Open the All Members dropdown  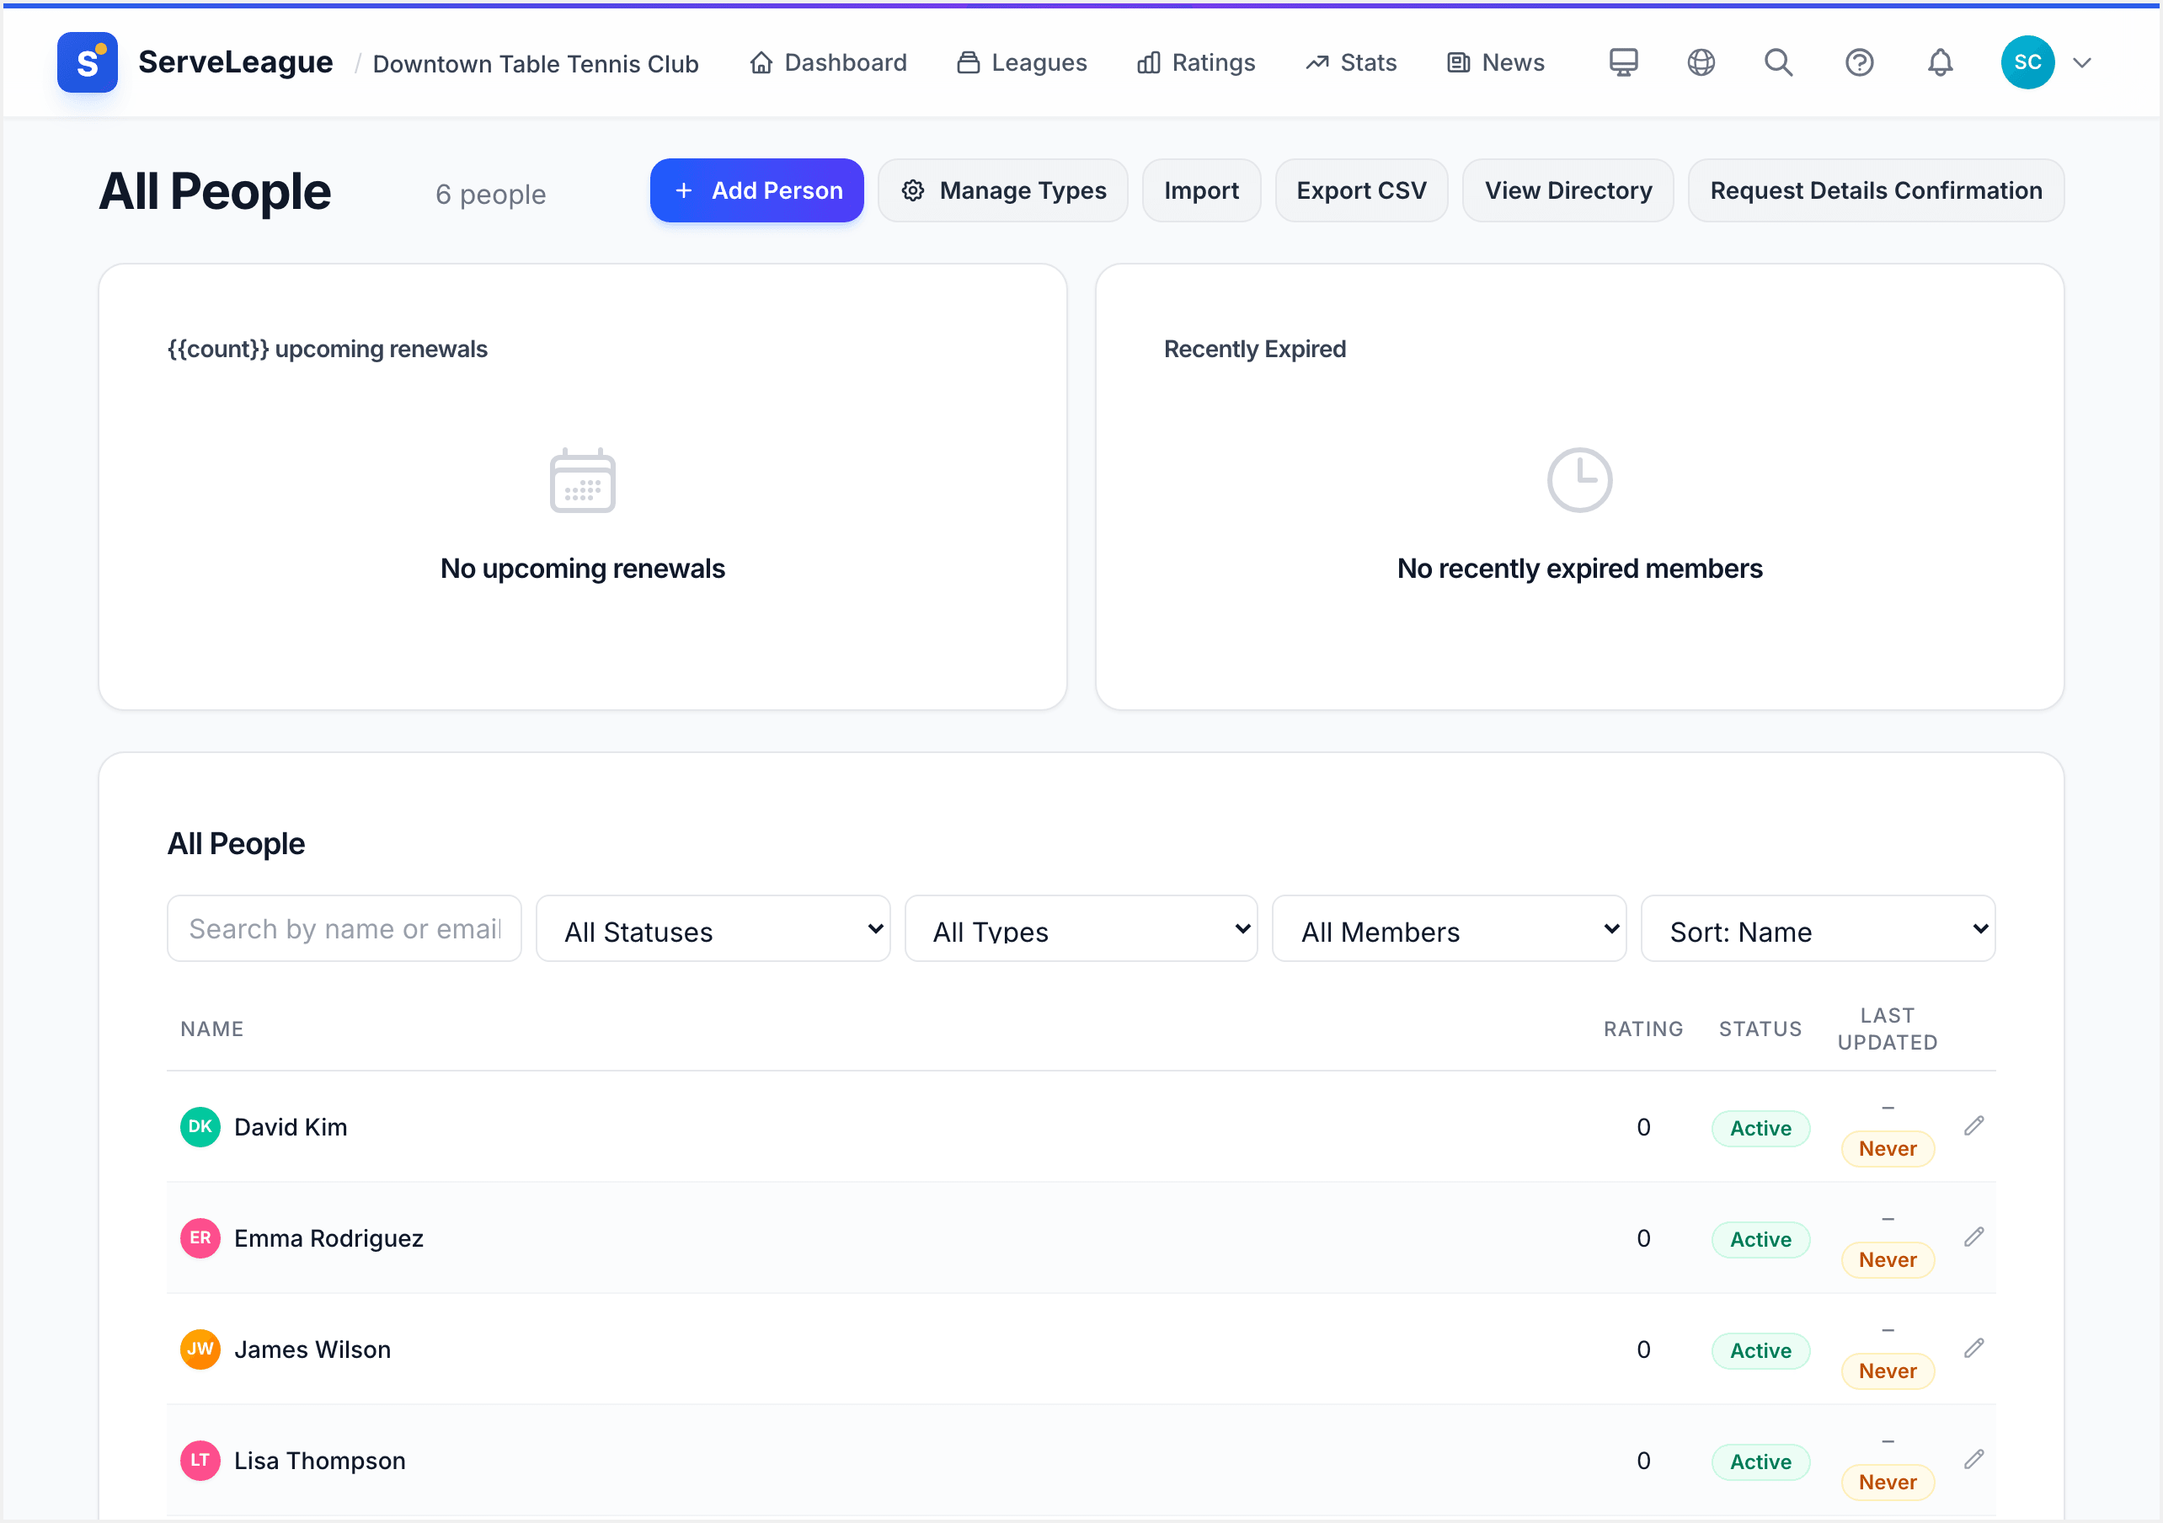point(1449,928)
